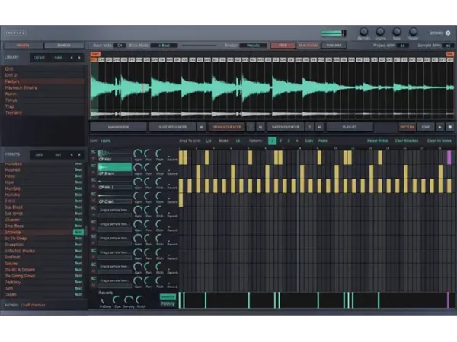The image size is (457, 342).
Task: Click the Pitch knob on the CP Snare row
Action: pyautogui.click(x=159, y=168)
